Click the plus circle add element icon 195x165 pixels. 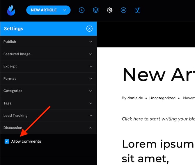pos(82,10)
